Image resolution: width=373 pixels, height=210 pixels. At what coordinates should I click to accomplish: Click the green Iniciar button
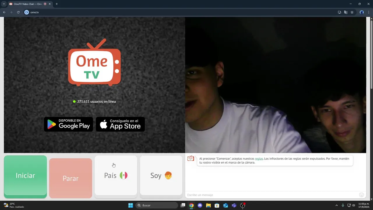click(x=25, y=177)
